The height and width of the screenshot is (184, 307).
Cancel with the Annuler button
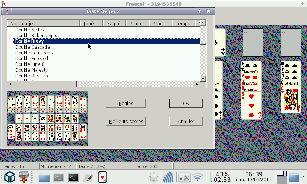coord(186,121)
